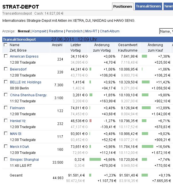Click the Transaktionsdepot table title bar
The width and height of the screenshot is (173, 186).
pos(88,39)
